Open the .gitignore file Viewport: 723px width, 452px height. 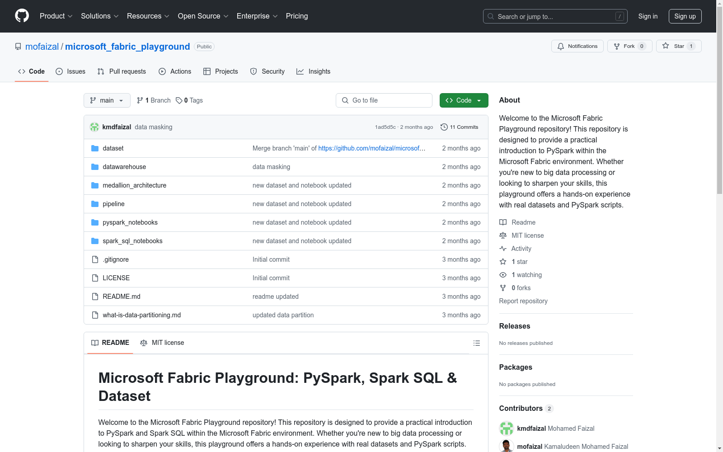pos(116,259)
